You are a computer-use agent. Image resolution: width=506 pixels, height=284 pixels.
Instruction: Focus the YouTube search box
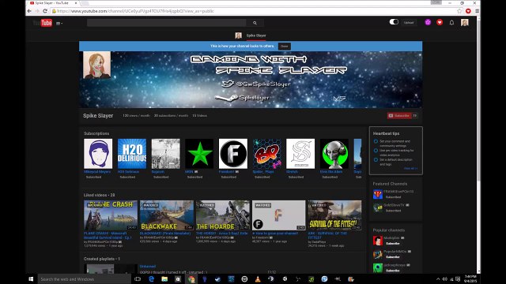[x=167, y=23]
